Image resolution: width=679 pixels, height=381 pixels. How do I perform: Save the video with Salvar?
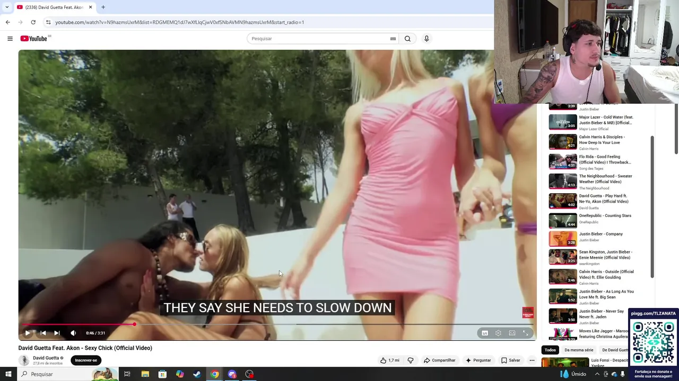tap(510, 360)
